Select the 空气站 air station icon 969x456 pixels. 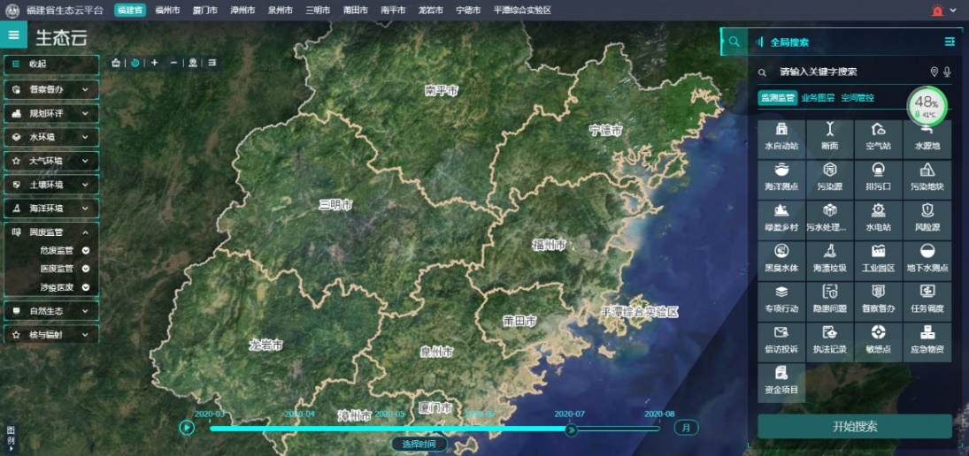878,138
